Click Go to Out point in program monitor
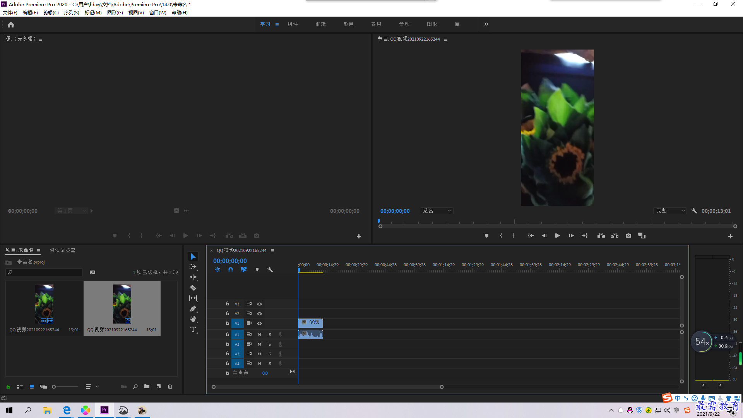 [x=585, y=235]
